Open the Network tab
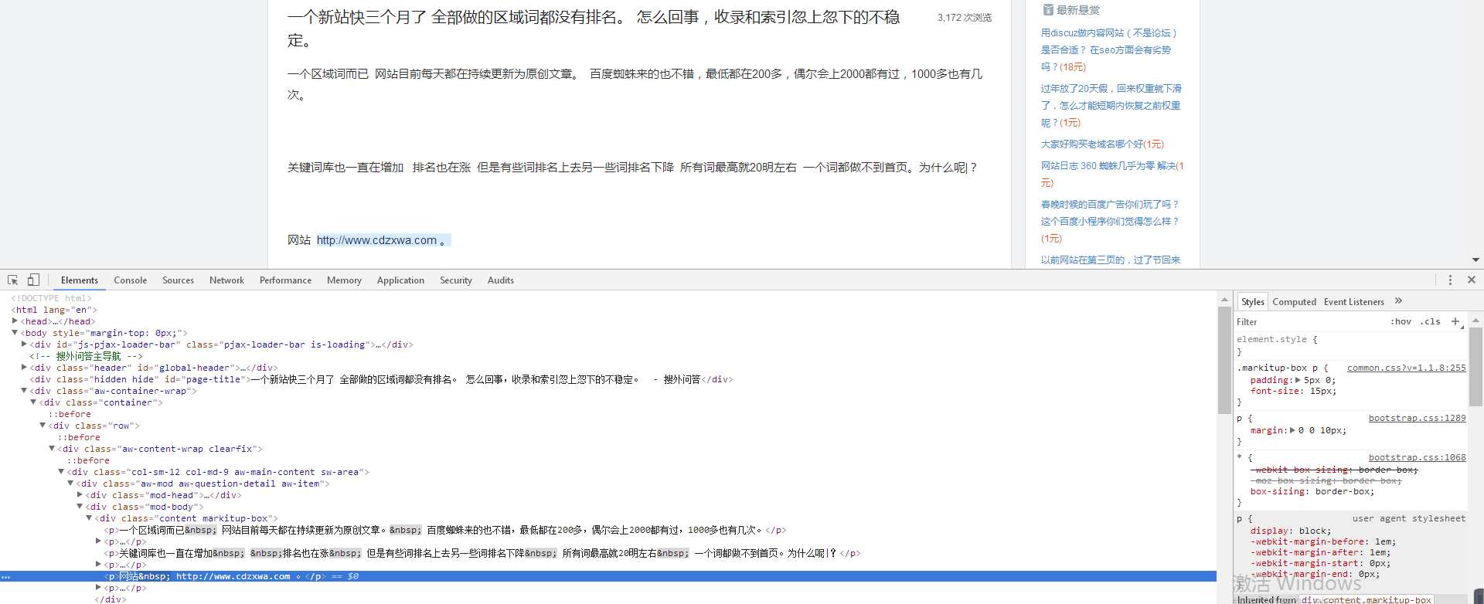The width and height of the screenshot is (1484, 604). [x=226, y=280]
